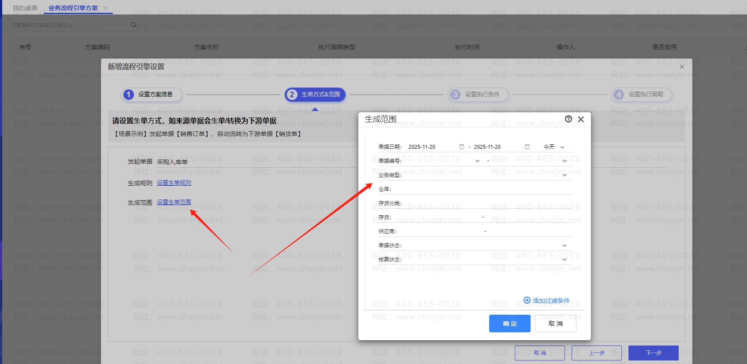Click the 操作人 column header

pyautogui.click(x=565, y=47)
